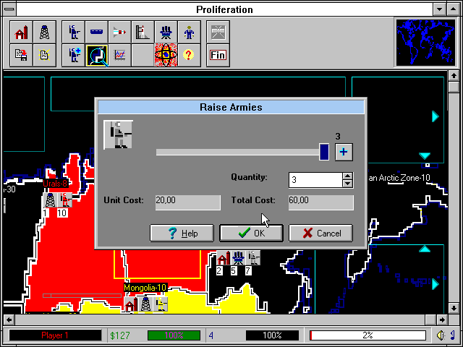This screenshot has width=463, height=347.
Task: Click the Player 1 status panel
Action: point(55,335)
